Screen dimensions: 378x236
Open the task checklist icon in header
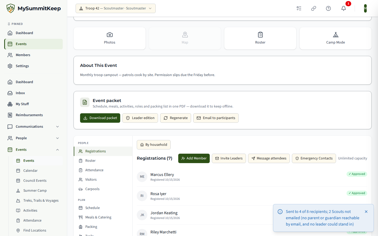click(299, 8)
